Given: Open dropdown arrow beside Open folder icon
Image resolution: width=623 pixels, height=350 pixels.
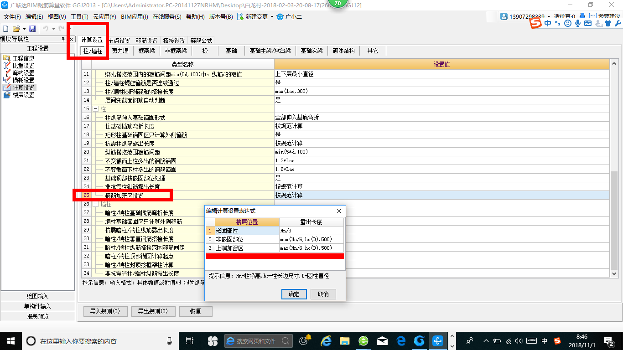Looking at the screenshot, I should click(x=24, y=29).
